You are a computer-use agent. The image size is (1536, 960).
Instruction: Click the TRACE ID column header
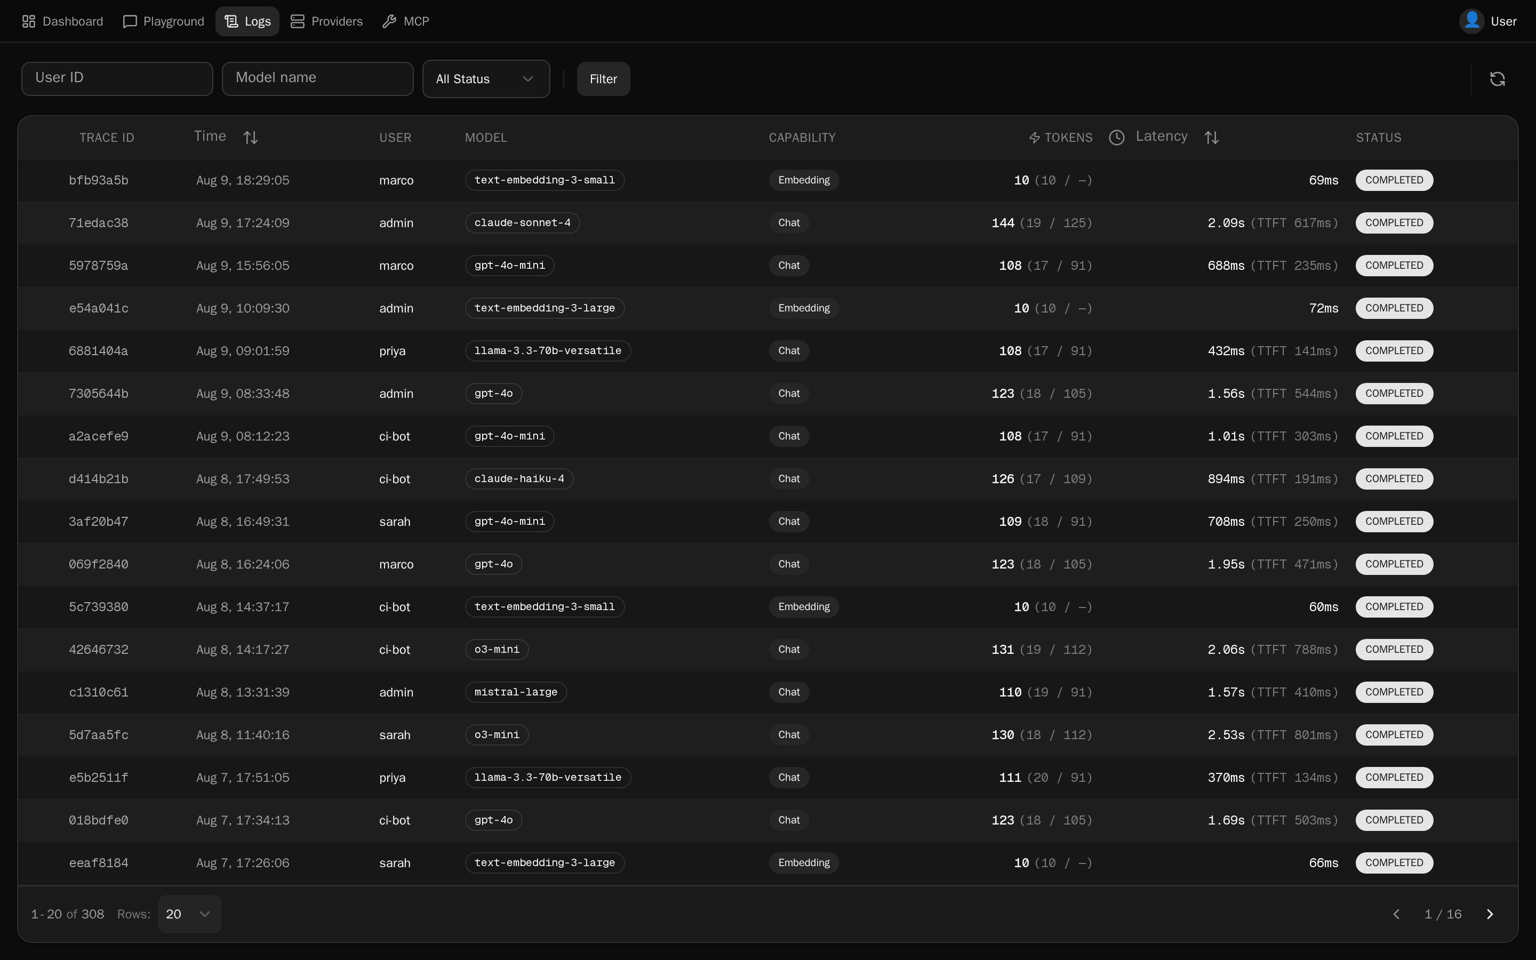click(x=107, y=138)
